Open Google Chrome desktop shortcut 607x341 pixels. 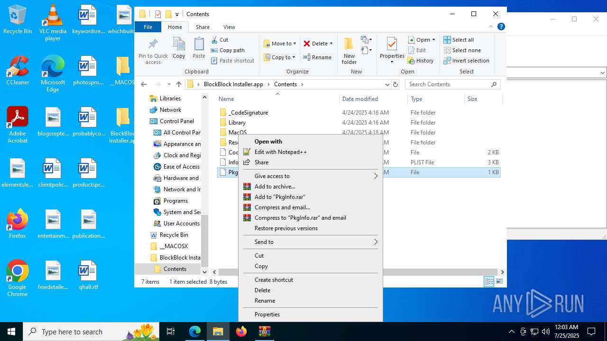(x=18, y=278)
